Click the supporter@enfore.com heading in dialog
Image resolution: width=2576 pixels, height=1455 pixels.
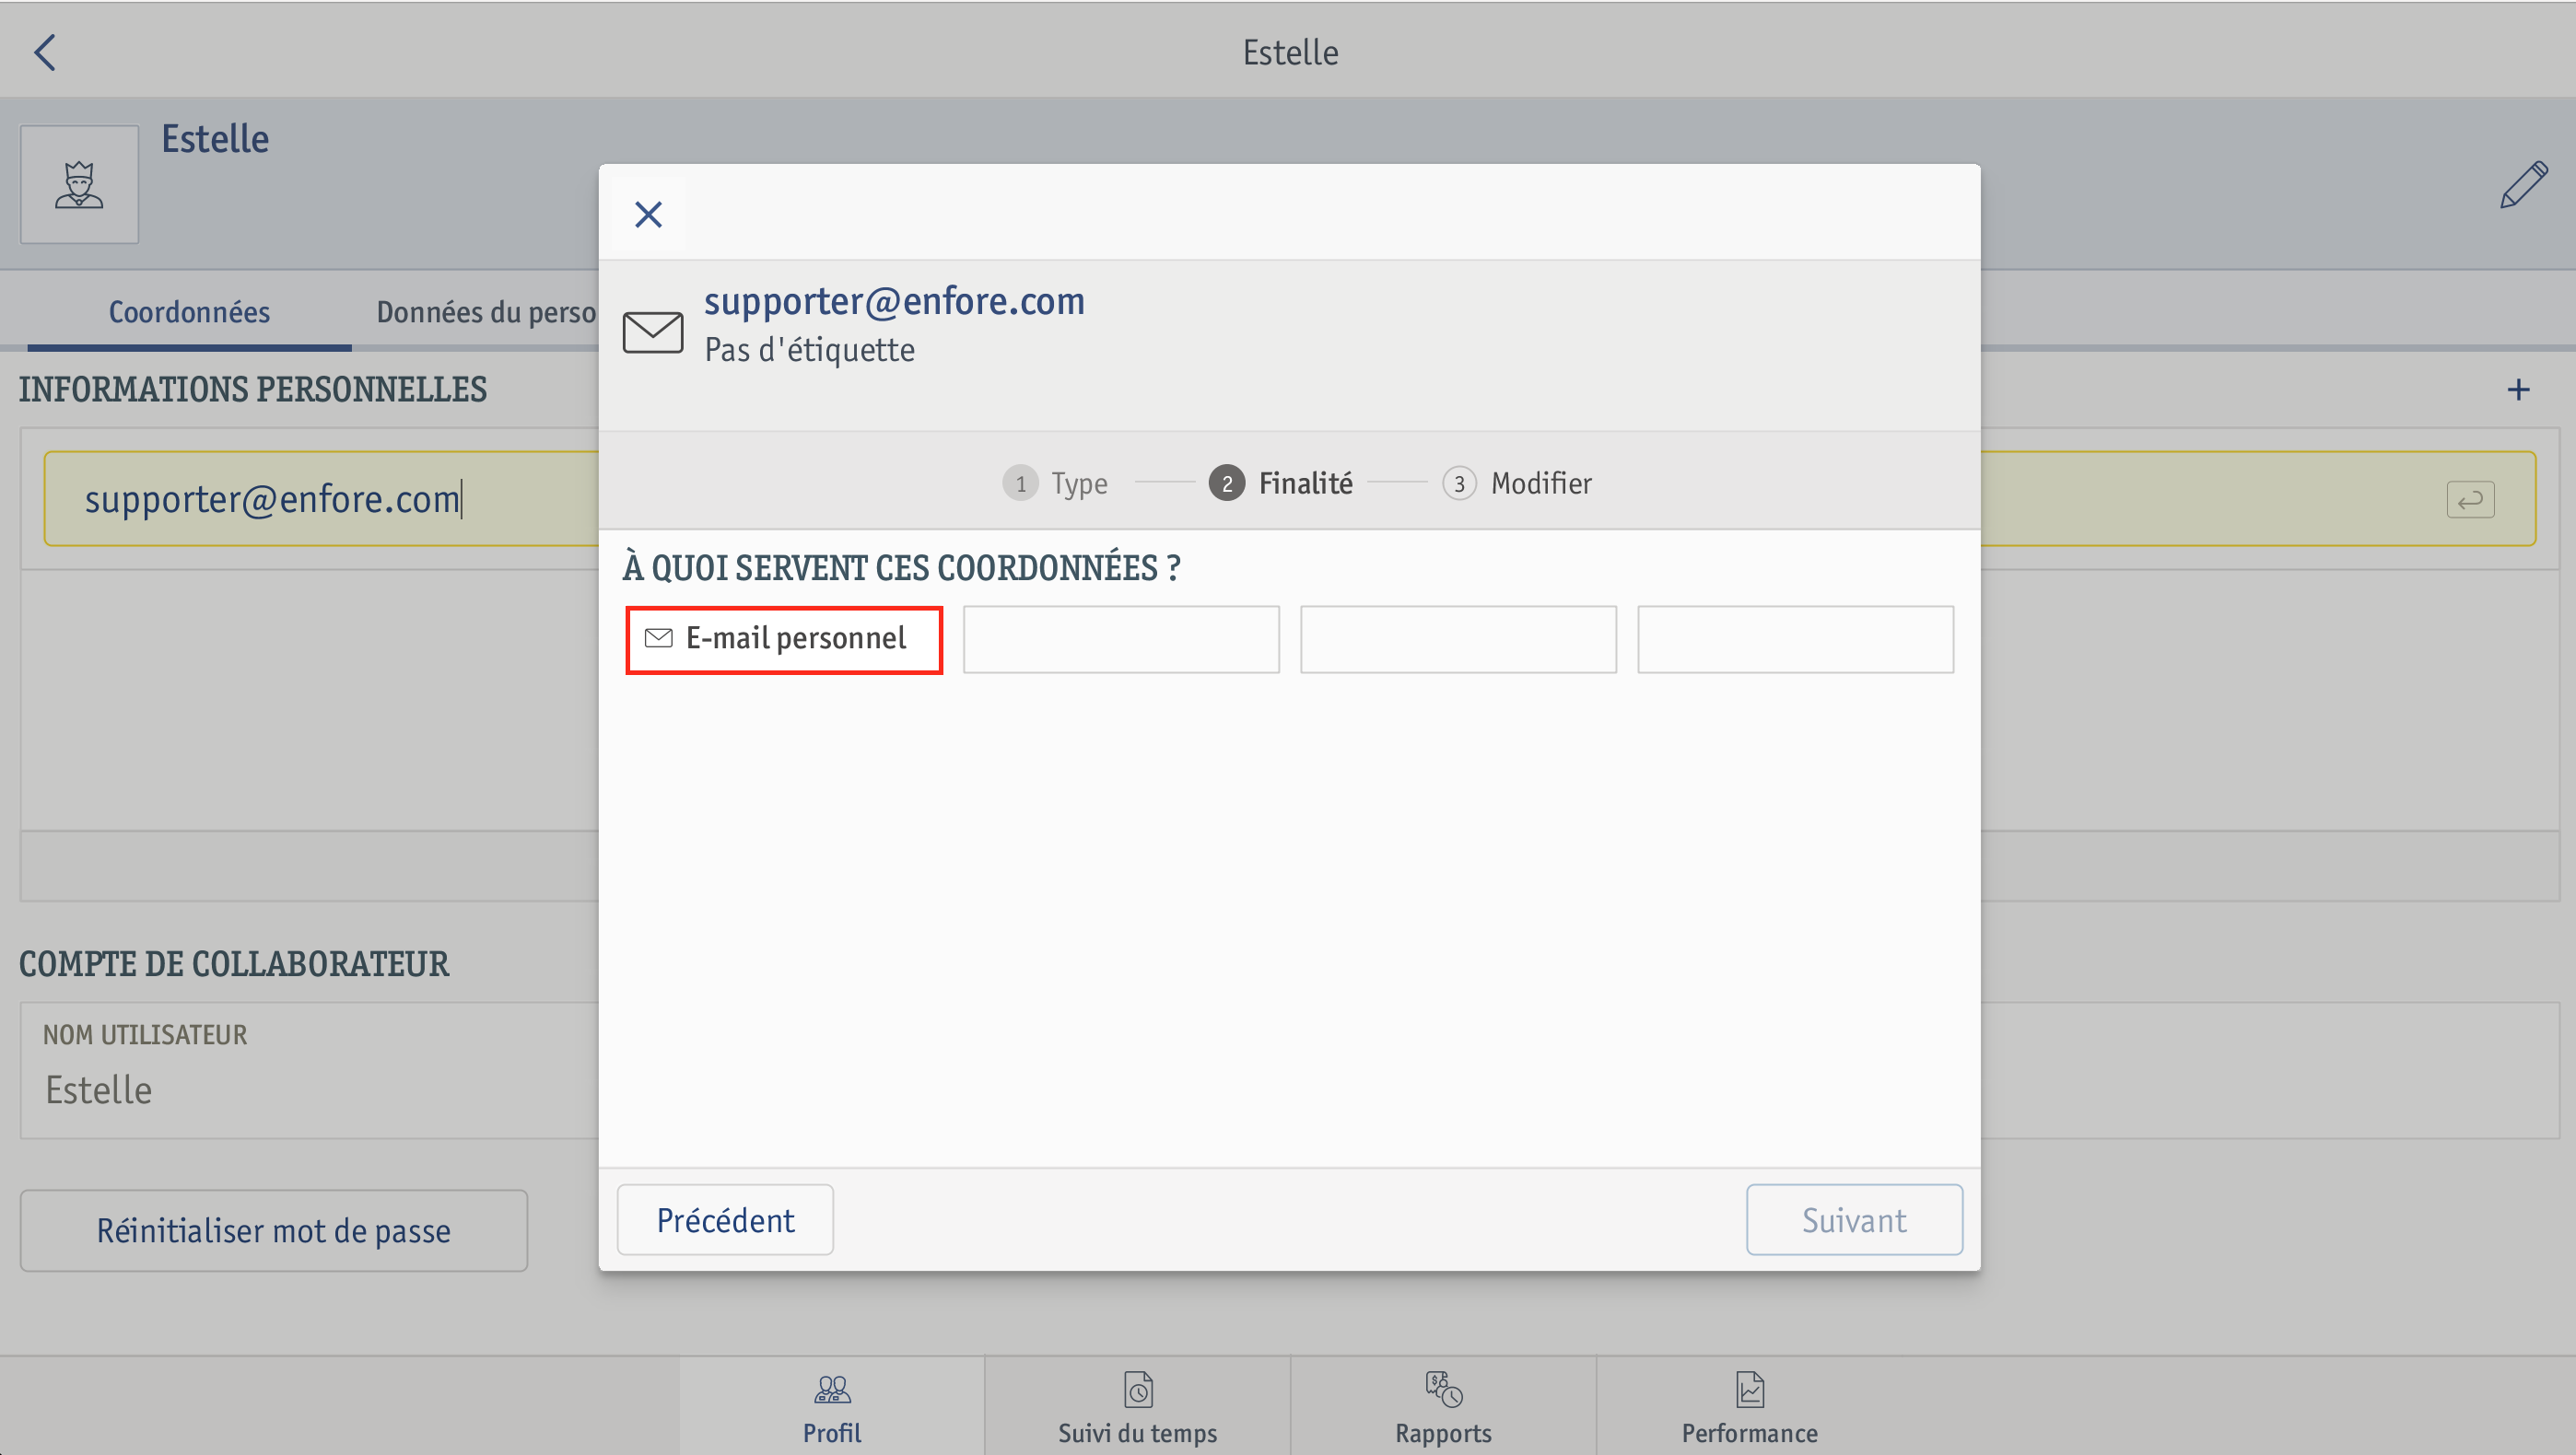(x=894, y=301)
